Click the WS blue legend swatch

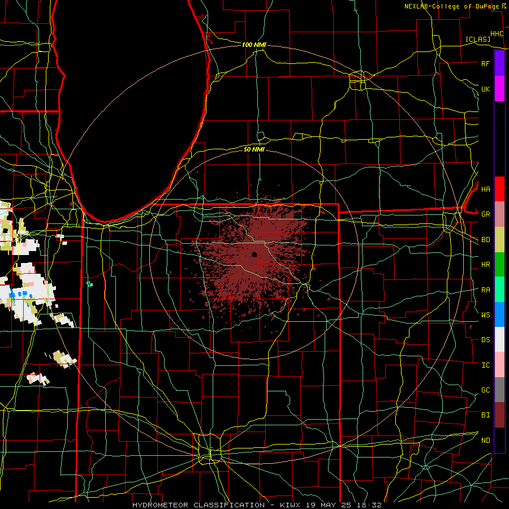[499, 314]
